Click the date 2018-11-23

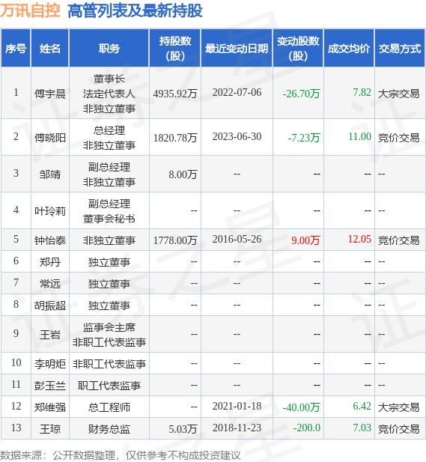(x=237, y=428)
